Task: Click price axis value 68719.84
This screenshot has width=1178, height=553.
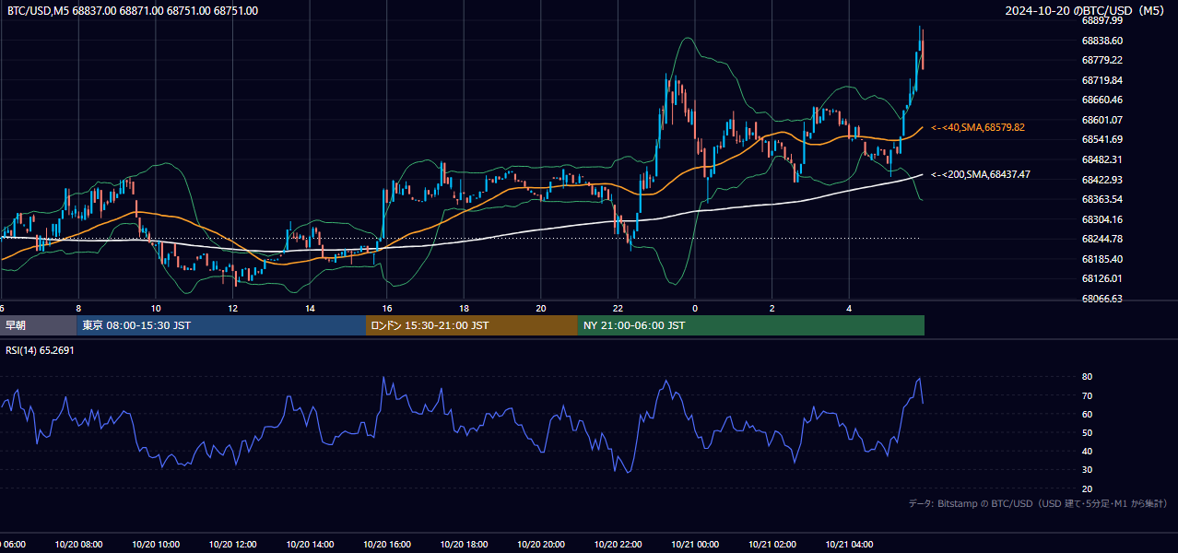Action: coord(1102,80)
